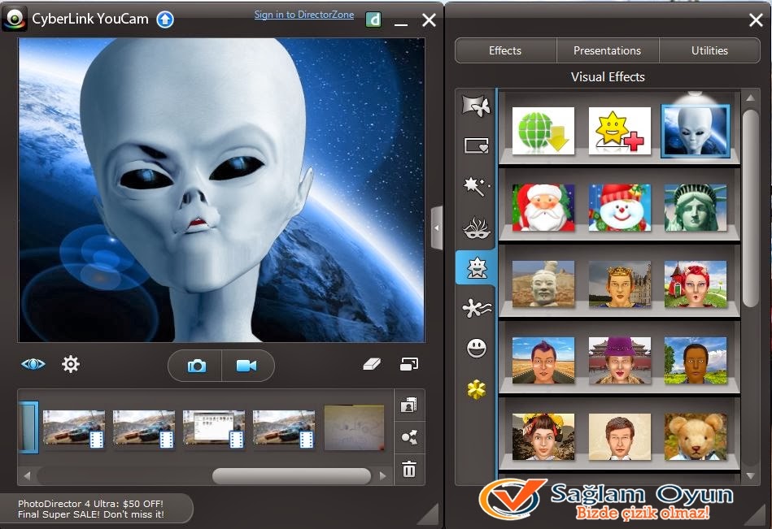Collapse the effects panel with side arrow

[x=436, y=228]
